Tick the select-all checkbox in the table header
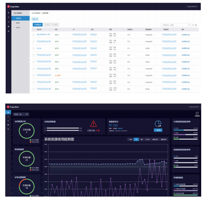Image resolution: width=204 pixels, height=199 pixels. [33, 29]
